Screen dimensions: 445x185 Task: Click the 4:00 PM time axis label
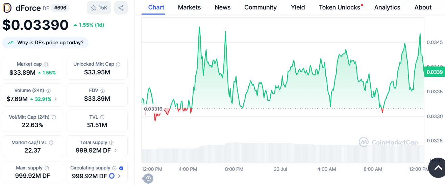[188, 169]
